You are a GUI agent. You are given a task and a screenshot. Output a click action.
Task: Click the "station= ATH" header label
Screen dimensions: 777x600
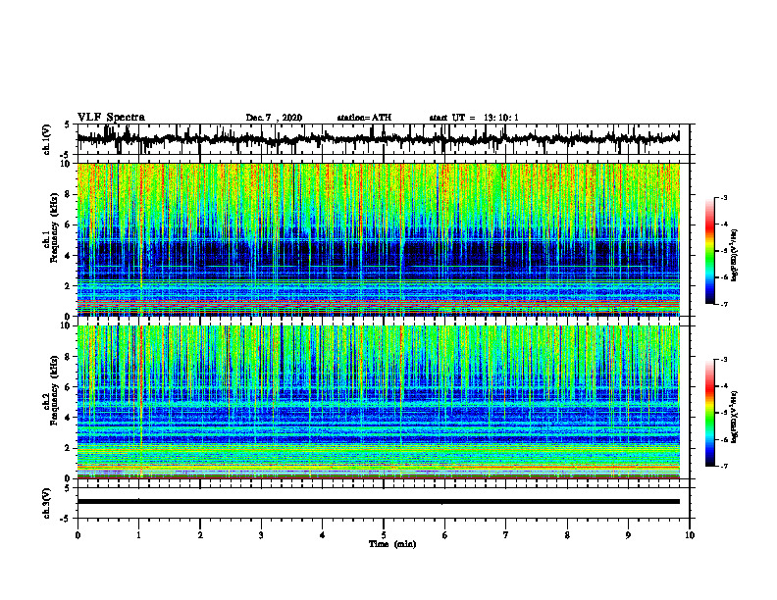(364, 118)
